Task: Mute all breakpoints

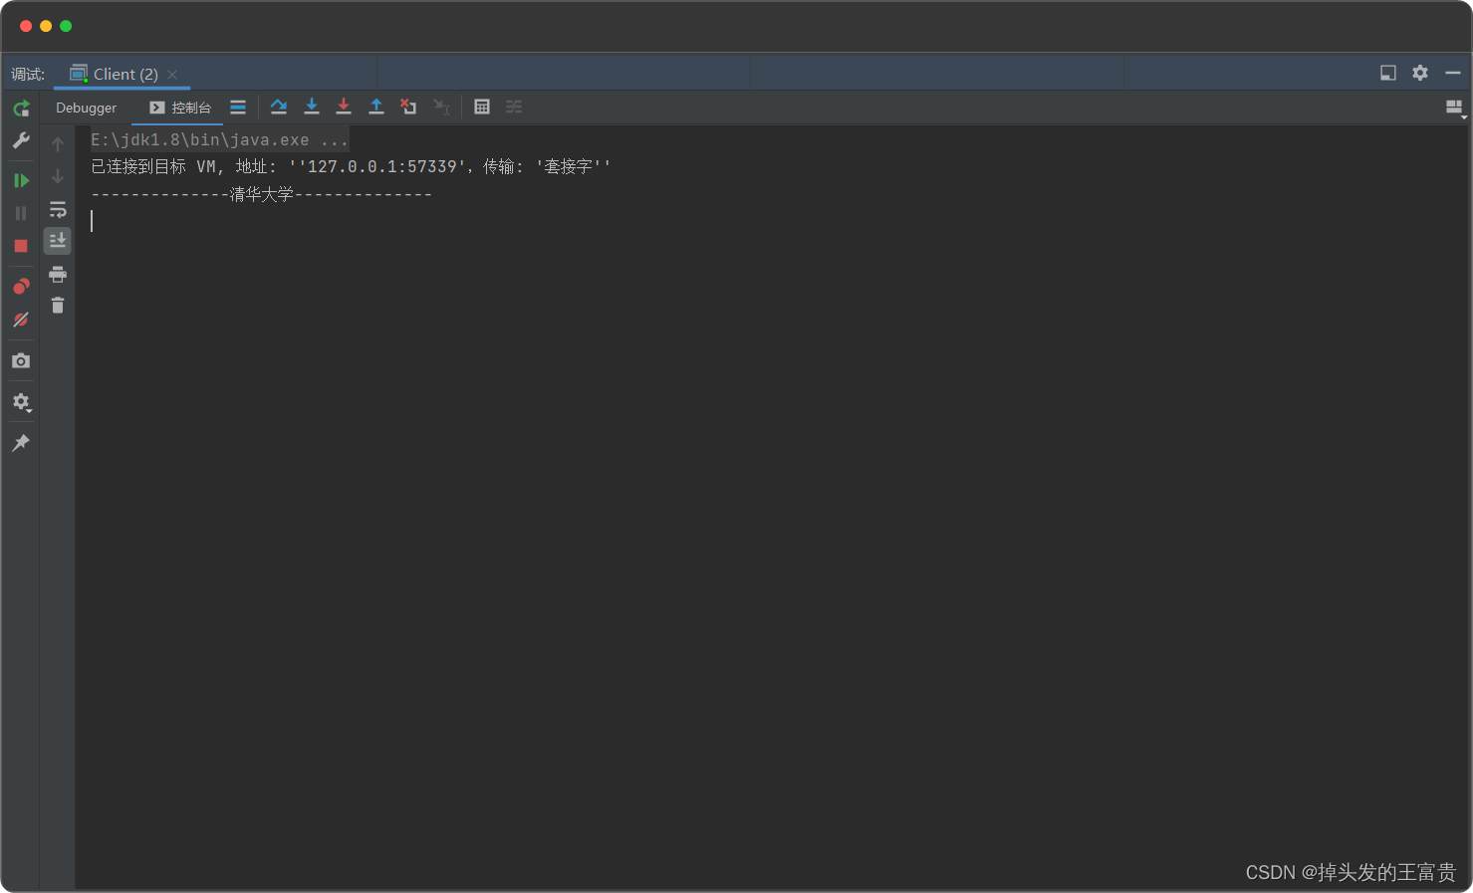Action: pyautogui.click(x=21, y=320)
